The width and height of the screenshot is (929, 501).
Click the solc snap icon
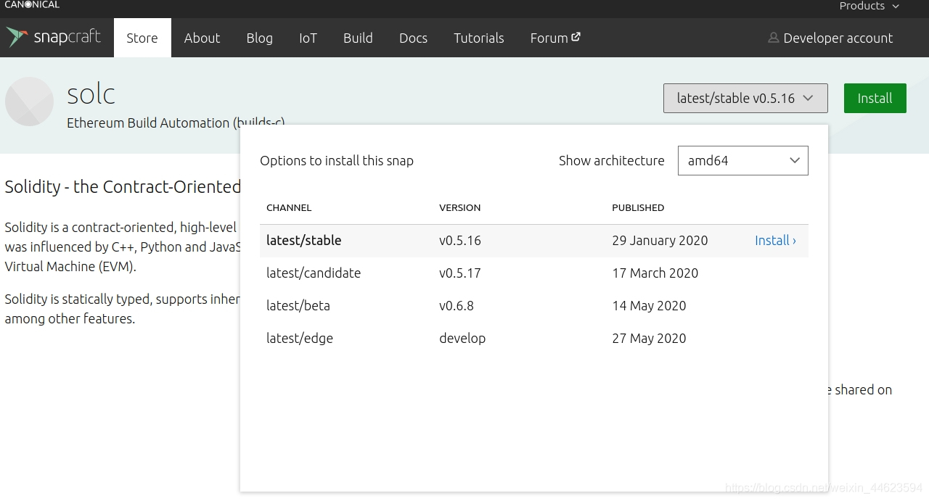point(30,102)
